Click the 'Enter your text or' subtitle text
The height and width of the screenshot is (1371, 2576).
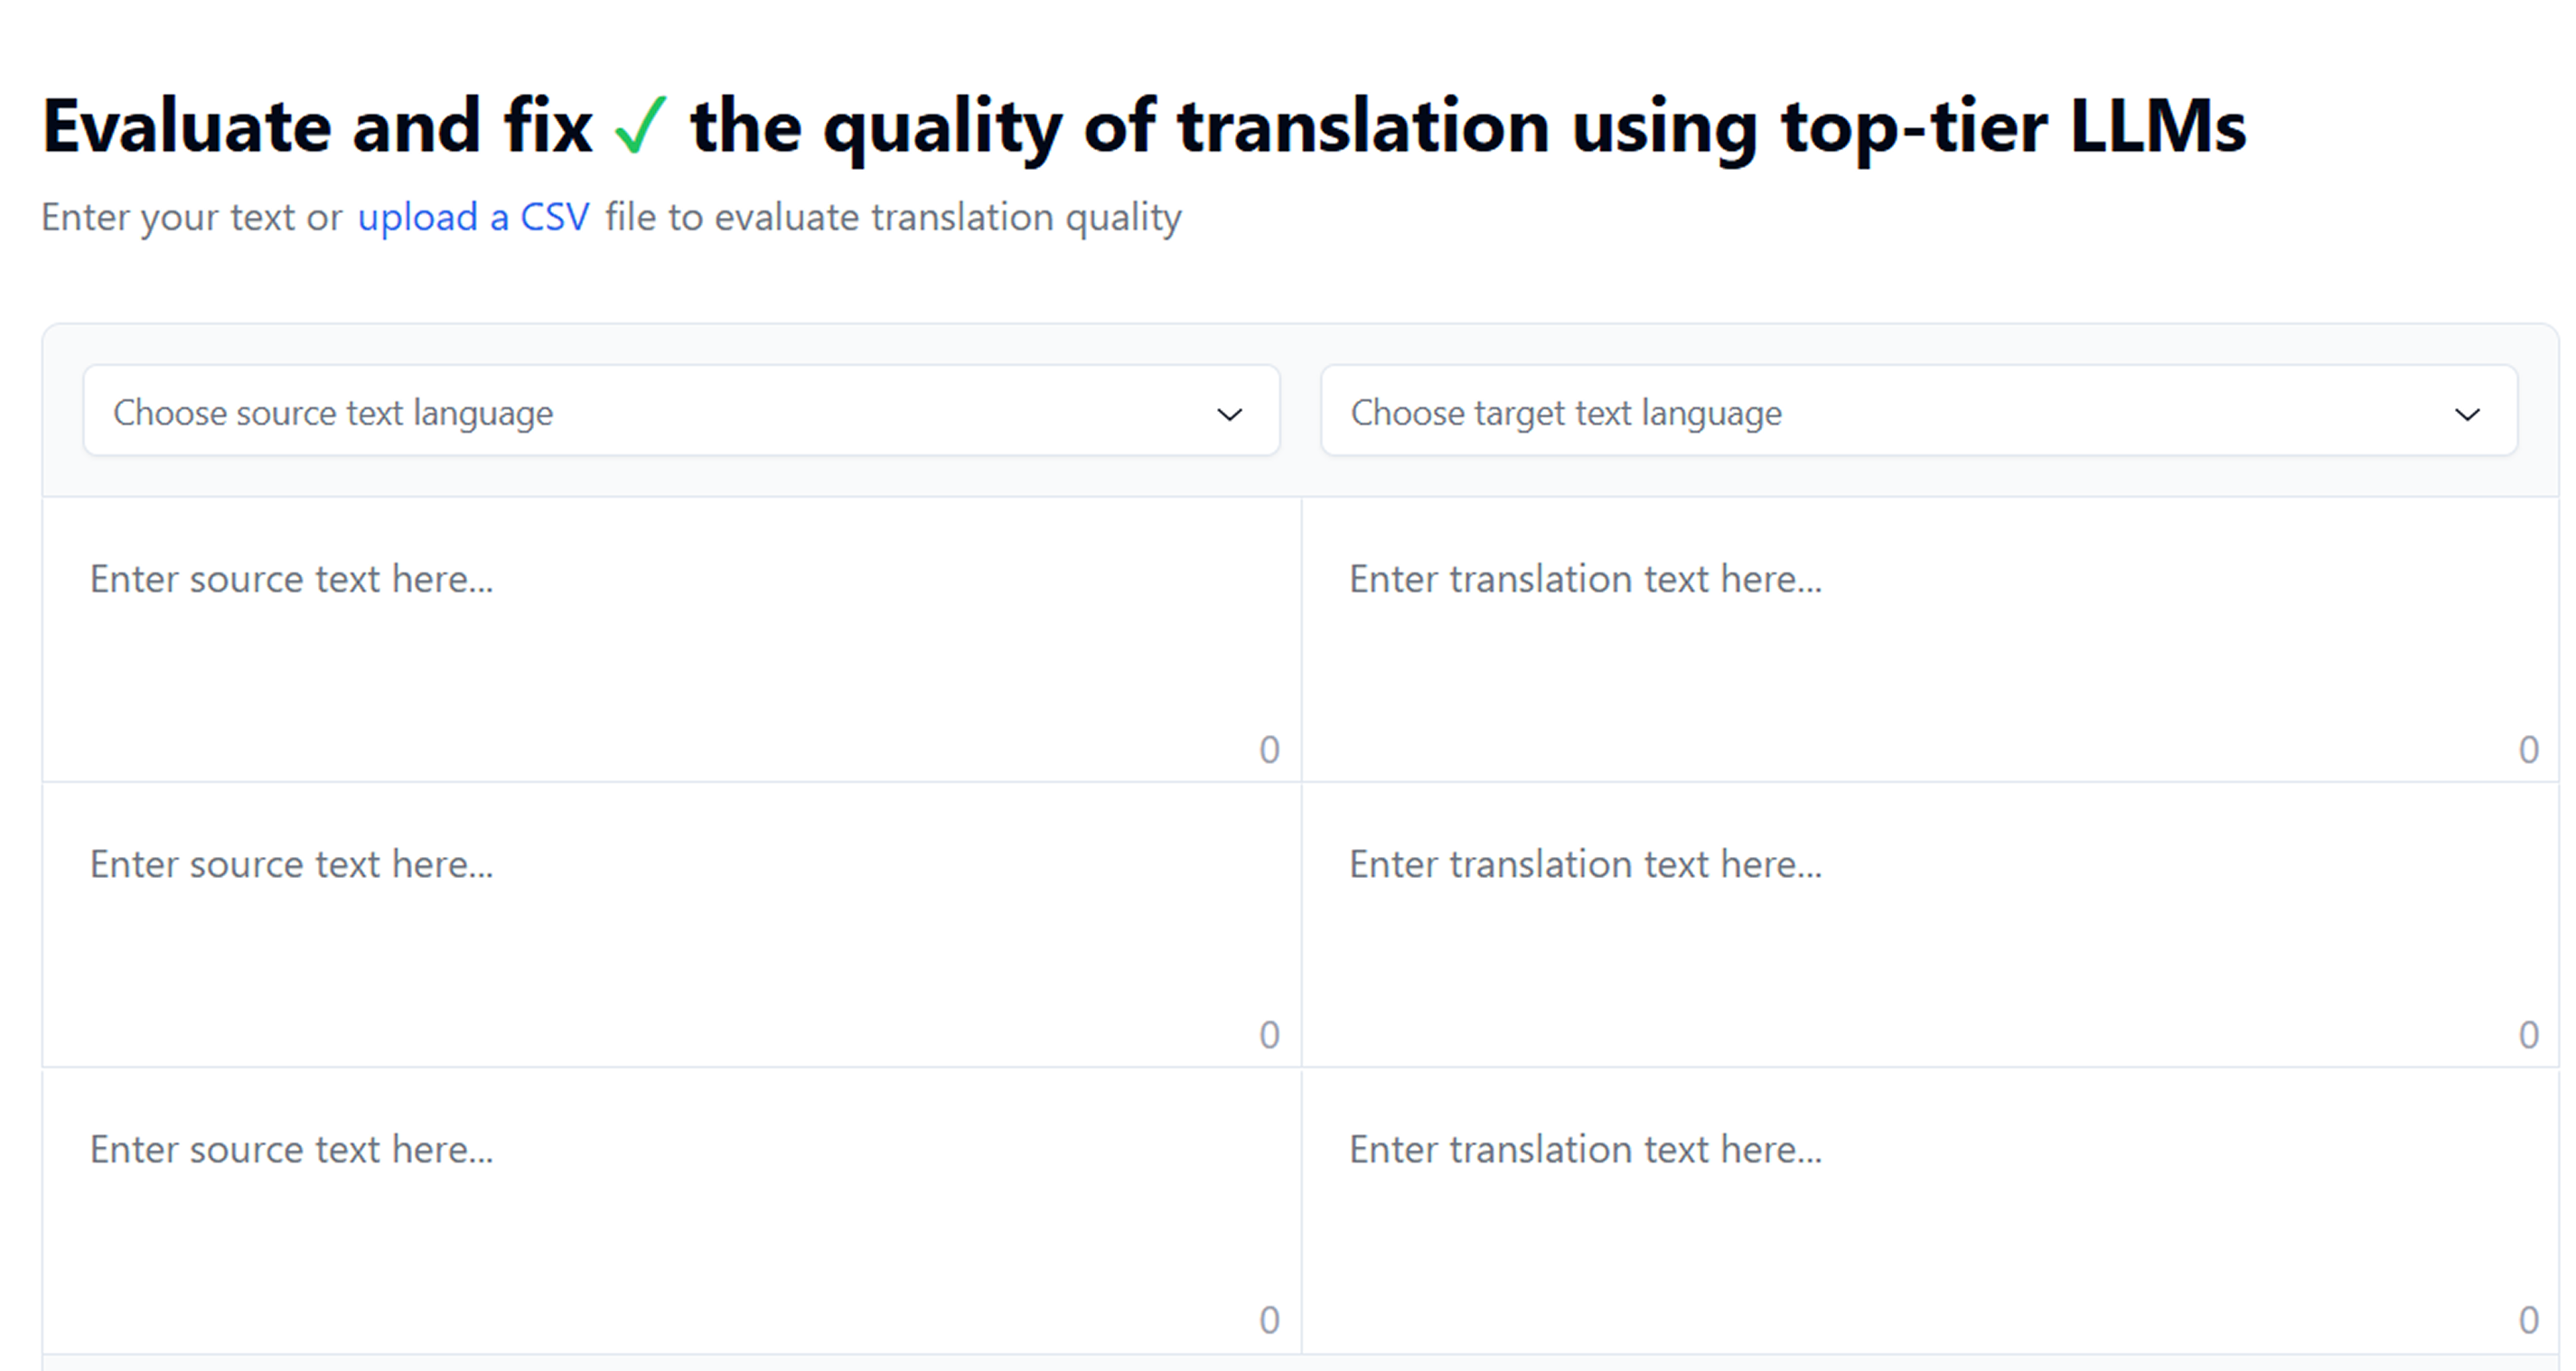pos(191,217)
